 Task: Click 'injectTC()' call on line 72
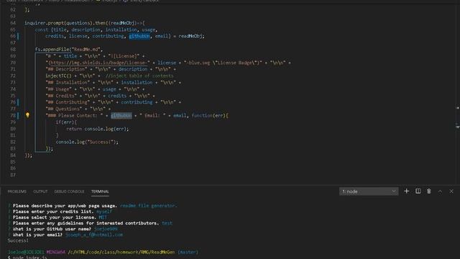tap(58, 76)
